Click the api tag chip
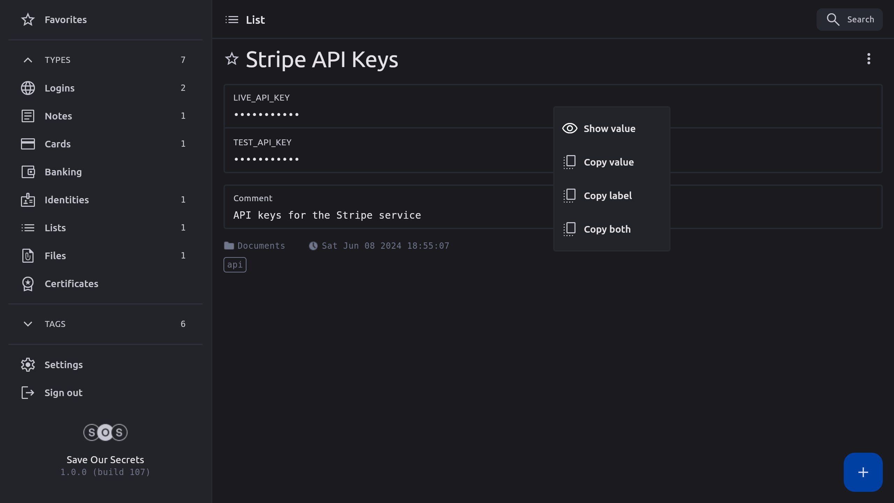The width and height of the screenshot is (894, 503). tap(235, 265)
